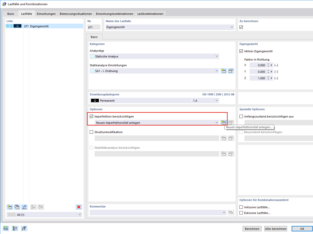313x234 pixels.
Task: Open the All (1) filter dropdown
Action: tap(80, 215)
